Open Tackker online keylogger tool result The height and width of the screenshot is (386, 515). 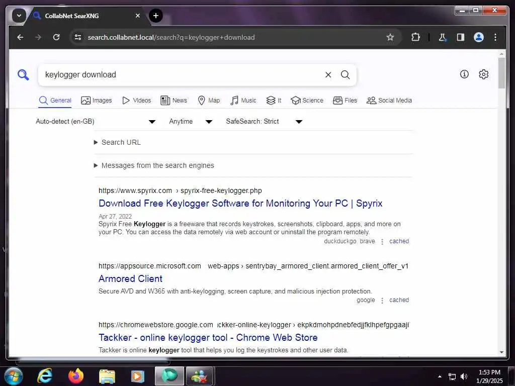tap(208, 337)
